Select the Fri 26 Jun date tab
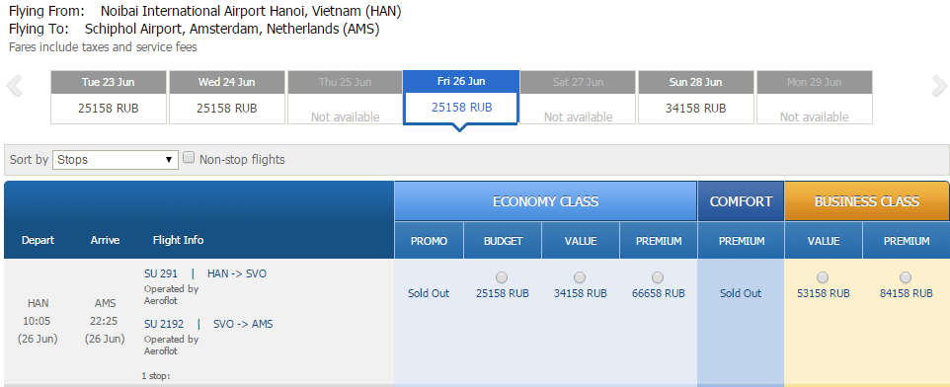The height and width of the screenshot is (387, 950). (x=461, y=97)
